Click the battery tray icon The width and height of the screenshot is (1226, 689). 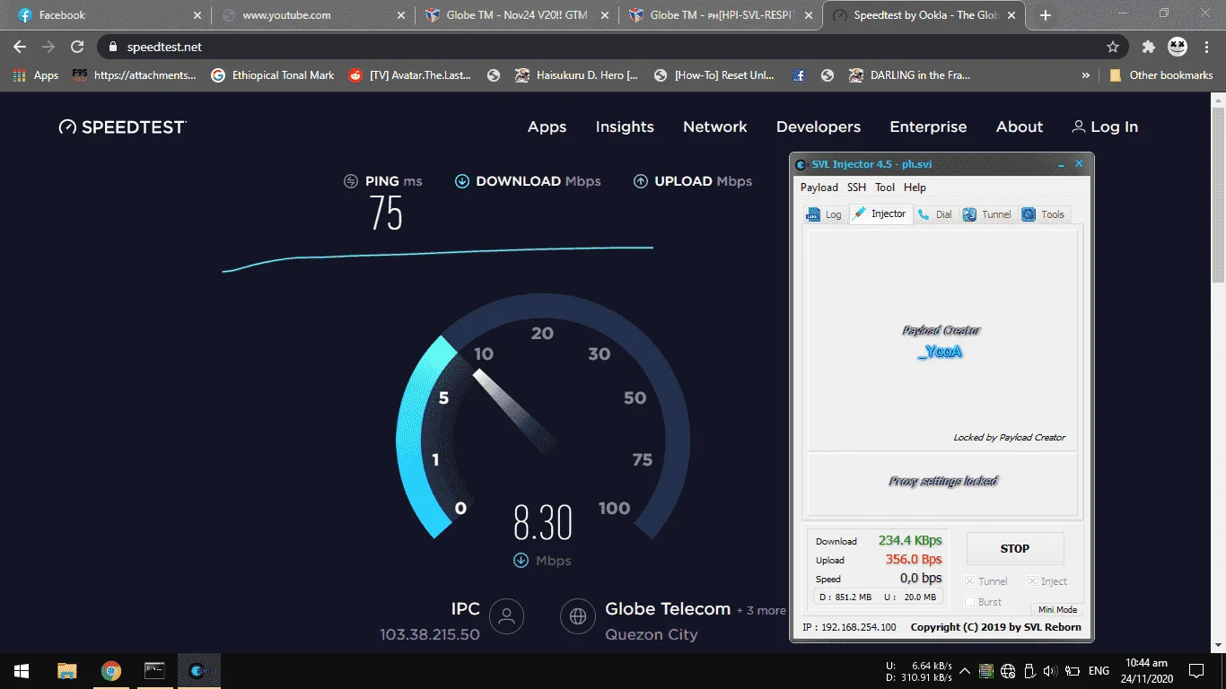1072,671
